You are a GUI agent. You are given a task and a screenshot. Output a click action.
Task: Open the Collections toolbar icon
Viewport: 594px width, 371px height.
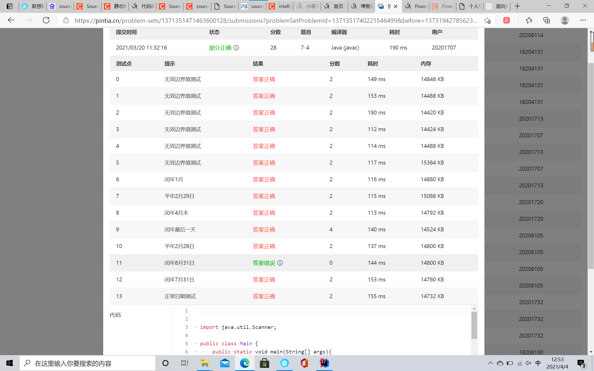click(x=547, y=20)
